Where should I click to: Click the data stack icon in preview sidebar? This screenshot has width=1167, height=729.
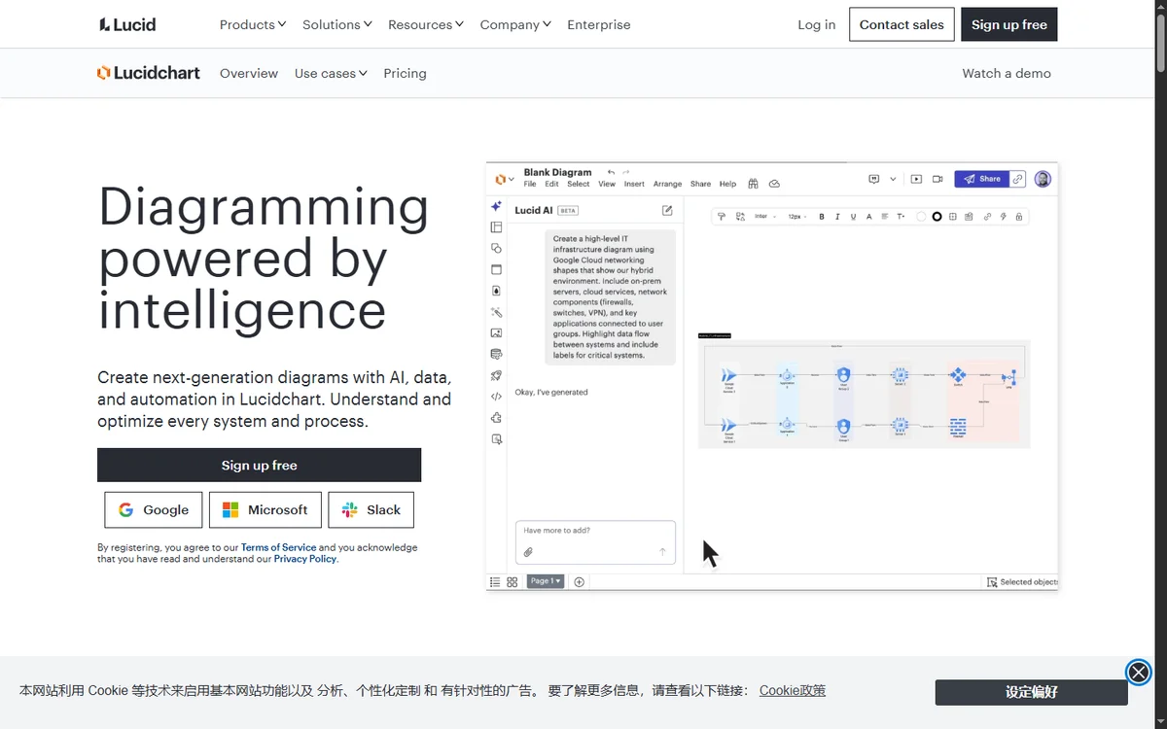pyautogui.click(x=496, y=355)
